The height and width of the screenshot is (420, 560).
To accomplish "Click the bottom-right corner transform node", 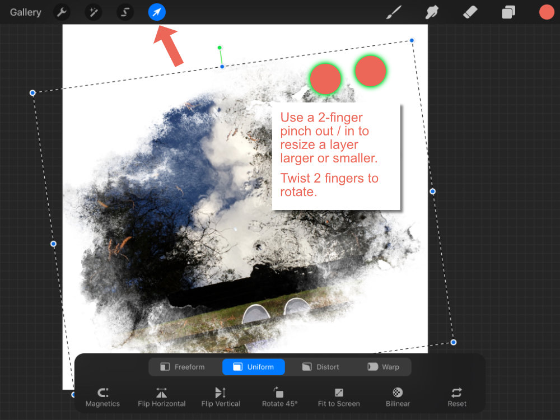I will [453, 342].
